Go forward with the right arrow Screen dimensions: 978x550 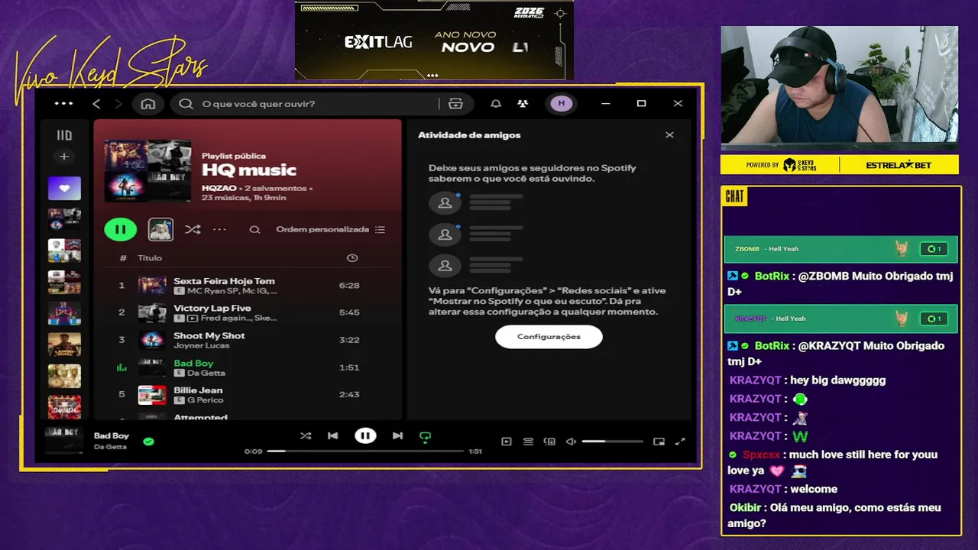tap(118, 104)
